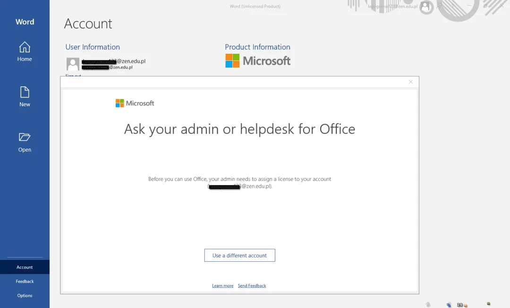This screenshot has height=308, width=510.
Task: Minimize the Word window
Action: [x=469, y=6]
